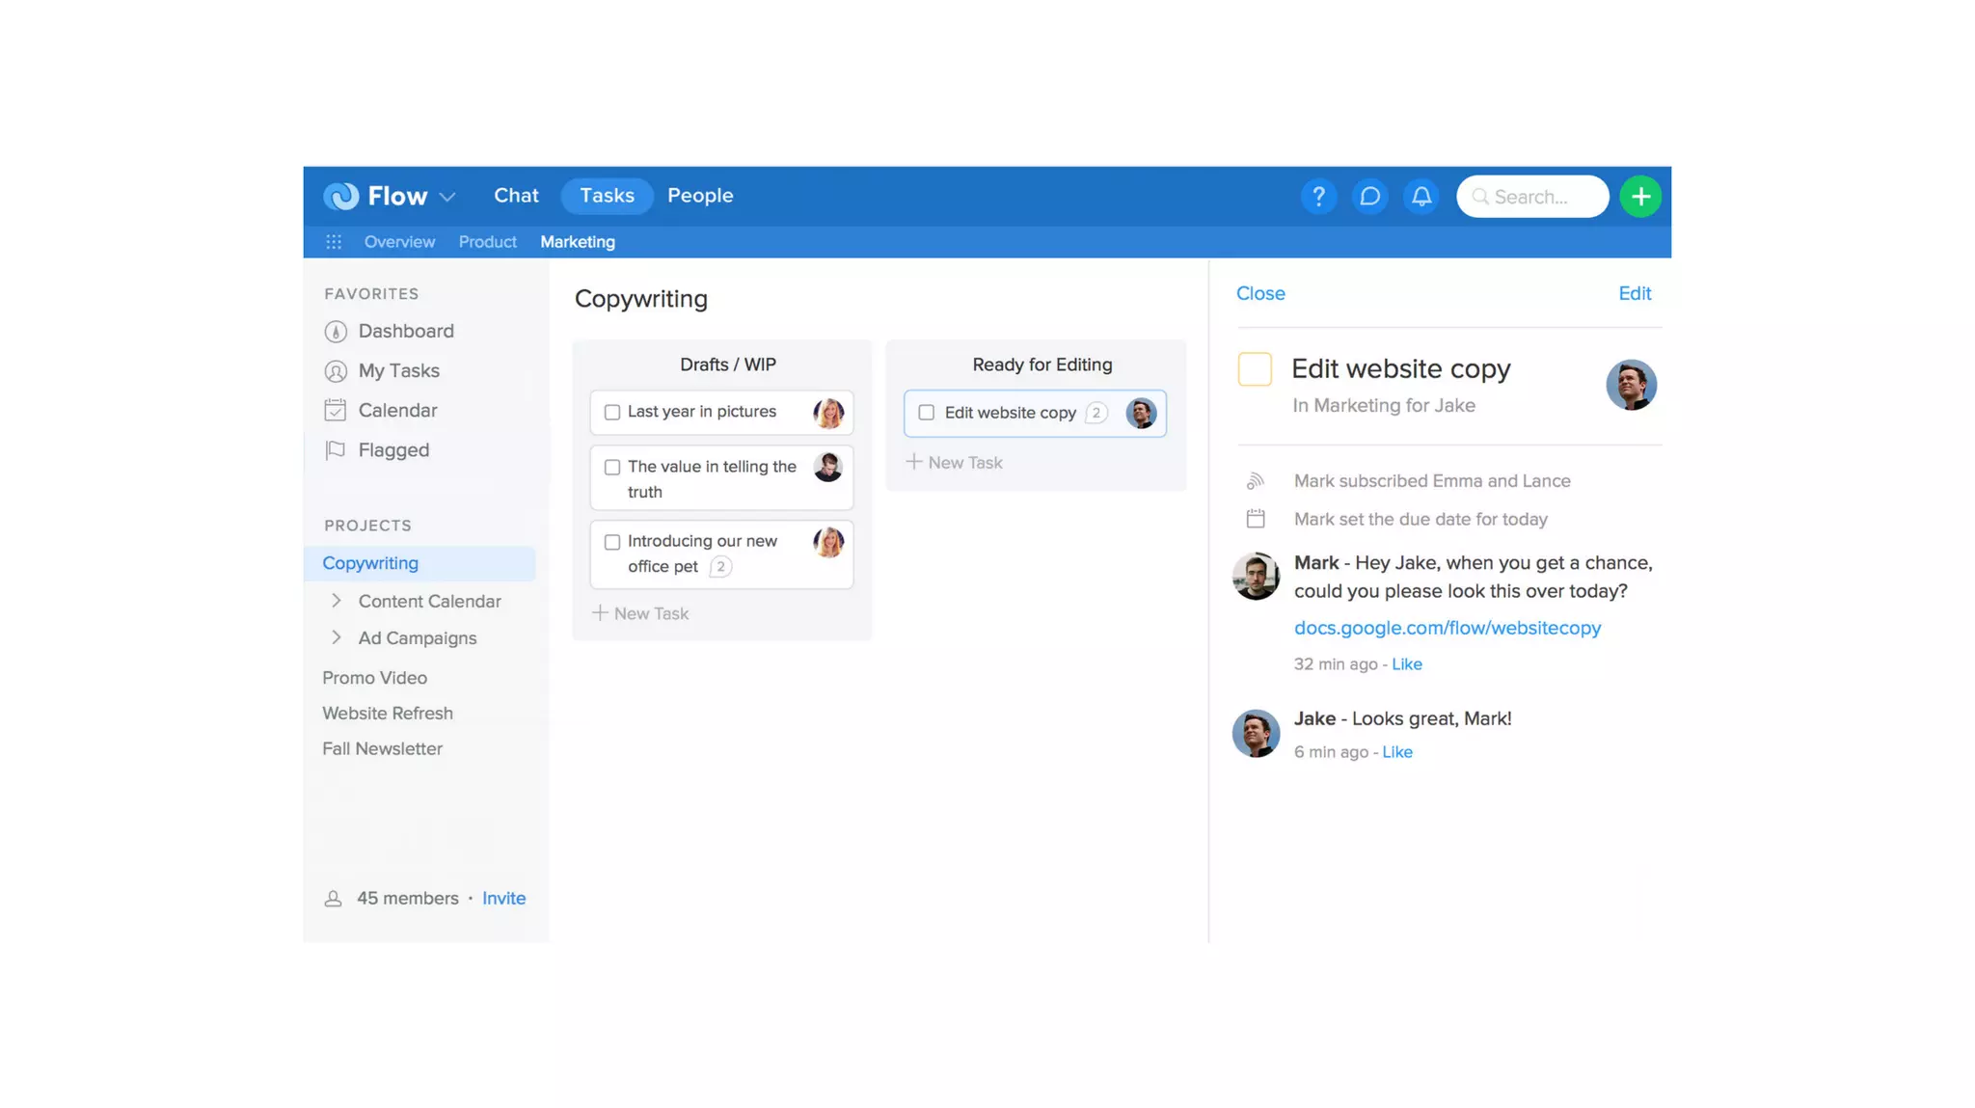The height and width of the screenshot is (1108, 1975).
Task: Open the Flow workspace dropdown arrow
Action: coord(447,197)
